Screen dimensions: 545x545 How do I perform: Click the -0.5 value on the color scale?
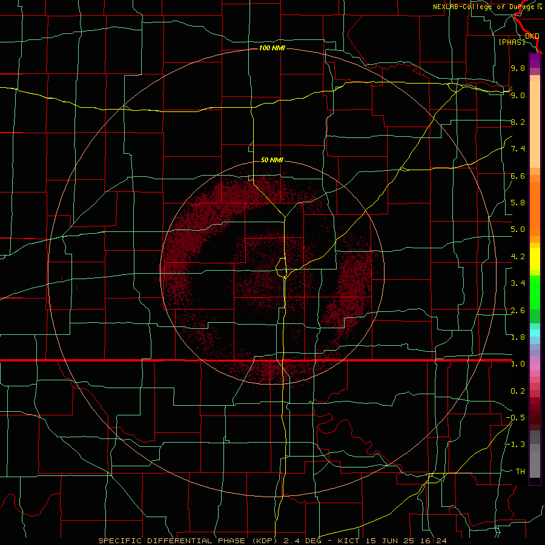515,418
